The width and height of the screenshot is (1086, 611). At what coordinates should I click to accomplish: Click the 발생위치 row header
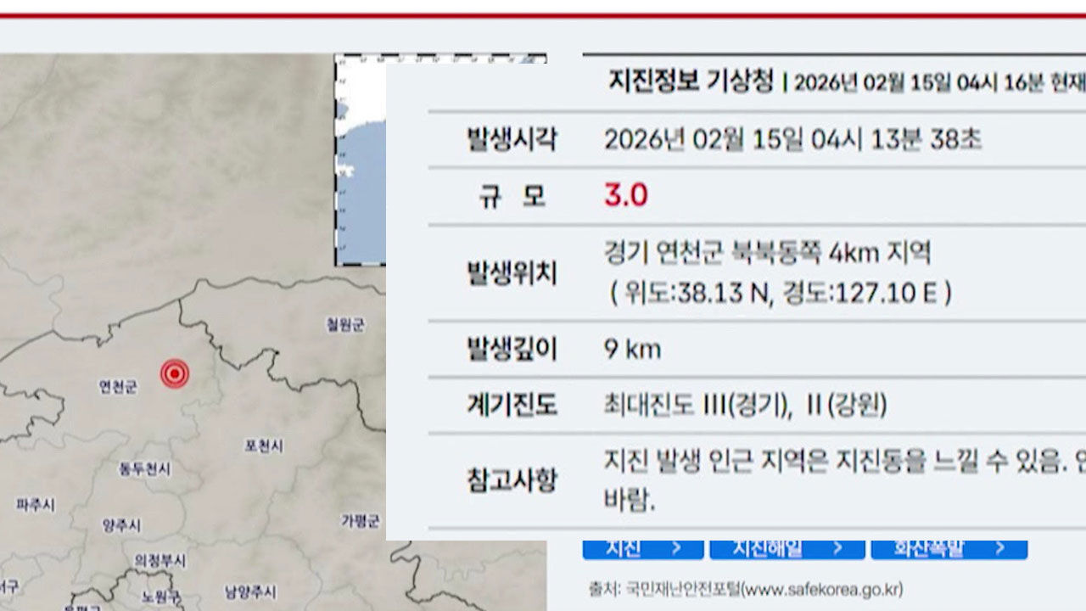click(512, 273)
